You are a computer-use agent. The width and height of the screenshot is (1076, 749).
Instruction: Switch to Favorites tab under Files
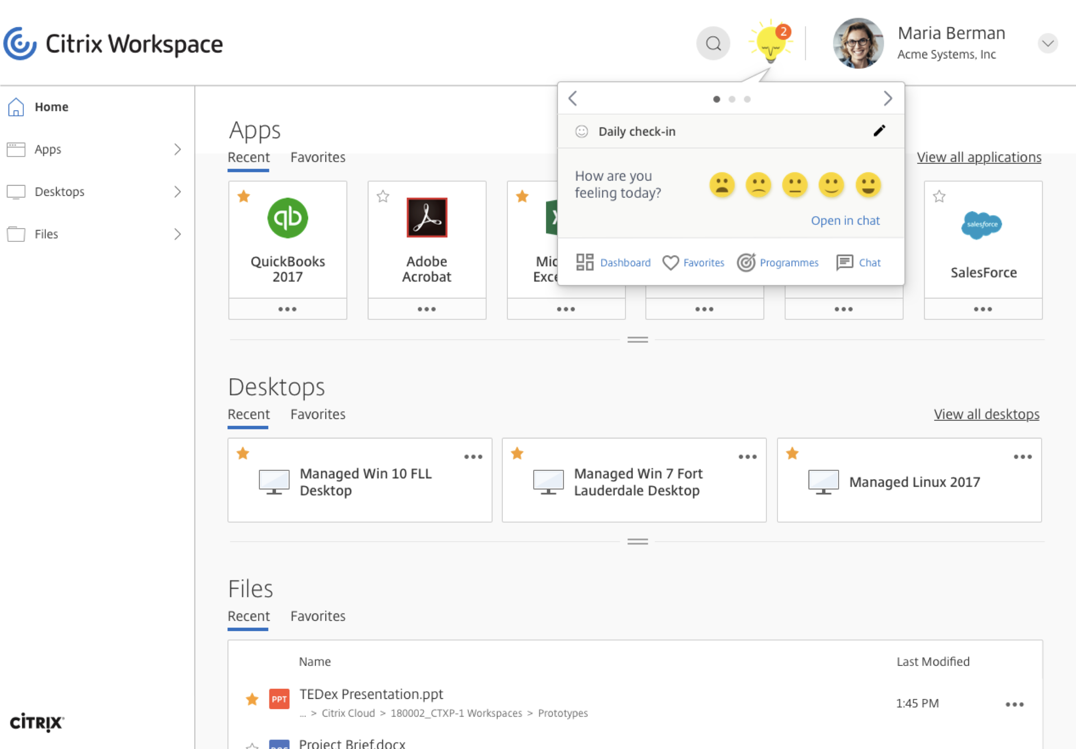click(318, 616)
